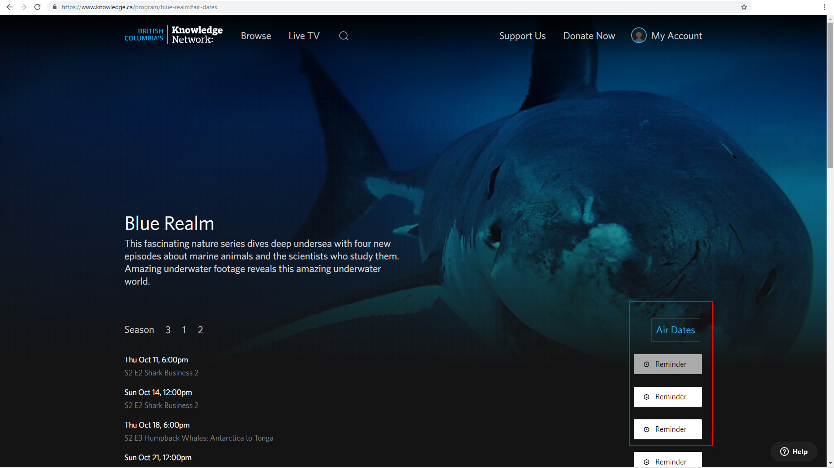Image resolution: width=834 pixels, height=468 pixels.
Task: Click Donate Now in navigation
Action: click(x=589, y=36)
